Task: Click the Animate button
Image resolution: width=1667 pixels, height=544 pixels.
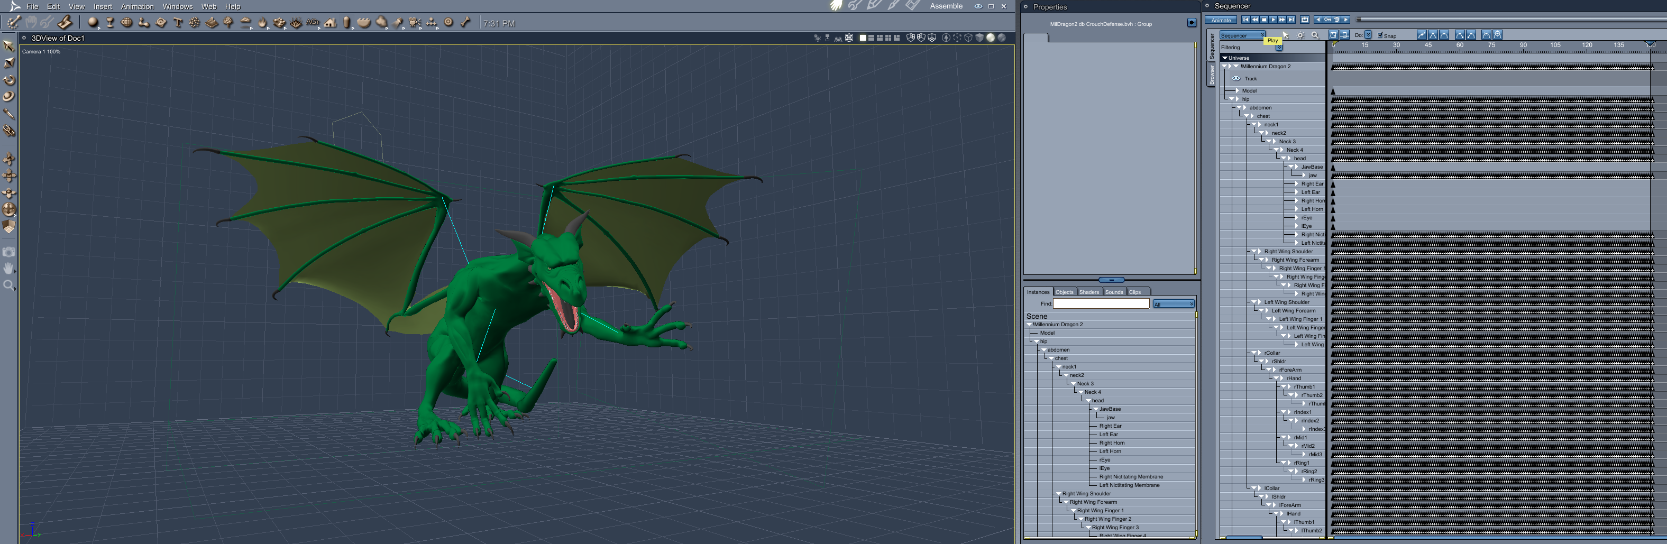Action: click(1221, 20)
